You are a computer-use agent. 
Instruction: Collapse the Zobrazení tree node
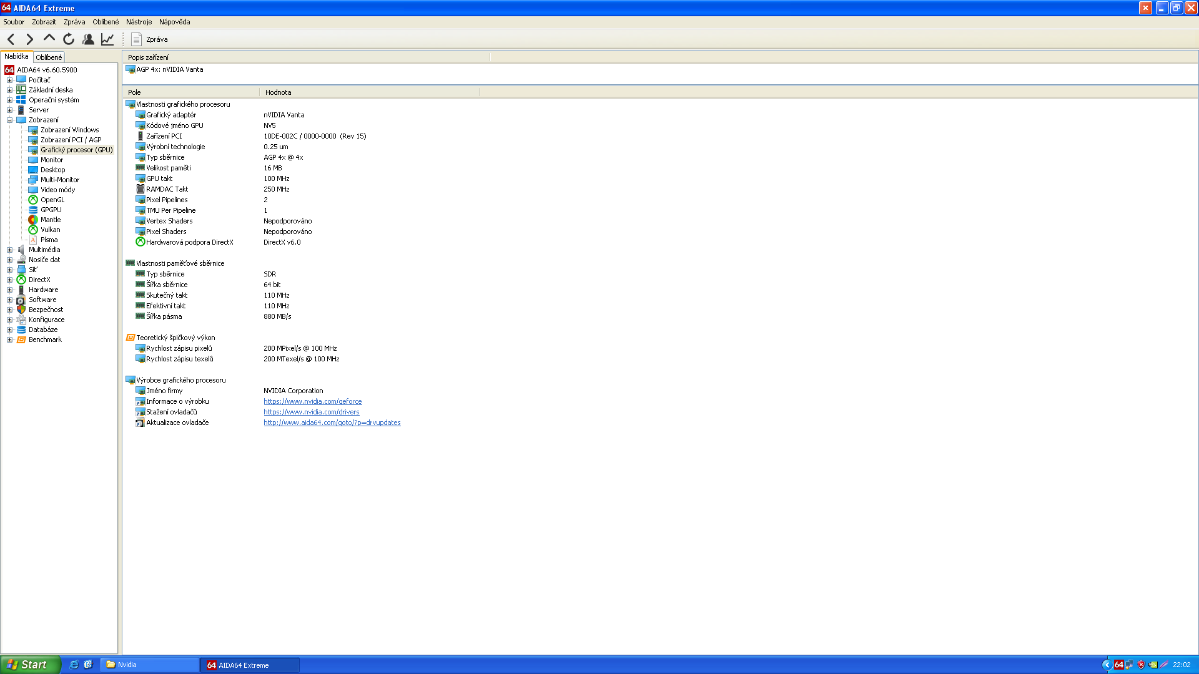[x=9, y=120]
